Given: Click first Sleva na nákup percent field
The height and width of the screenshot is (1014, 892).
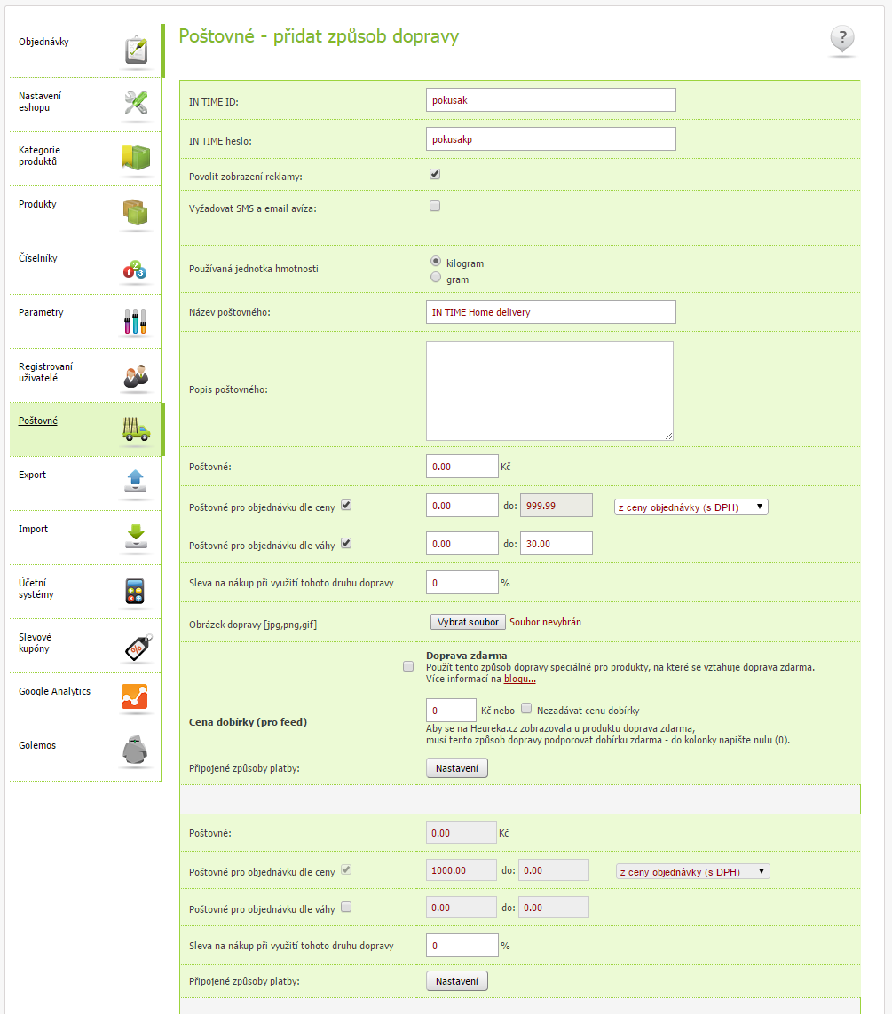Looking at the screenshot, I should (x=462, y=583).
